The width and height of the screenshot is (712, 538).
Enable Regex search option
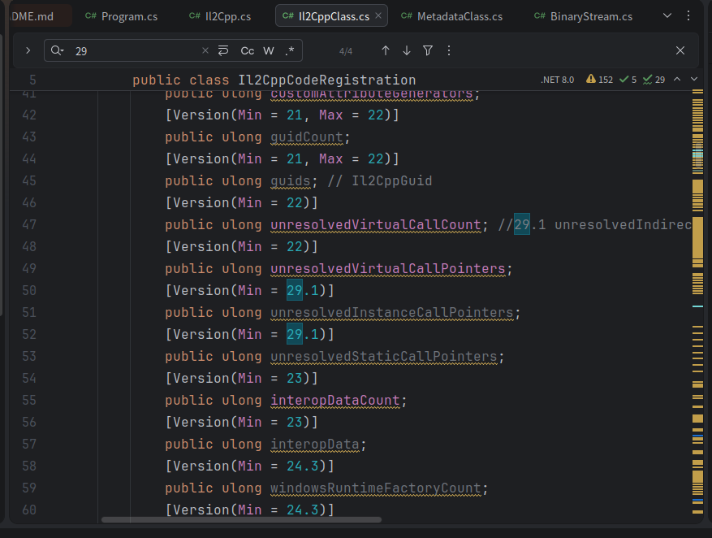click(x=290, y=50)
